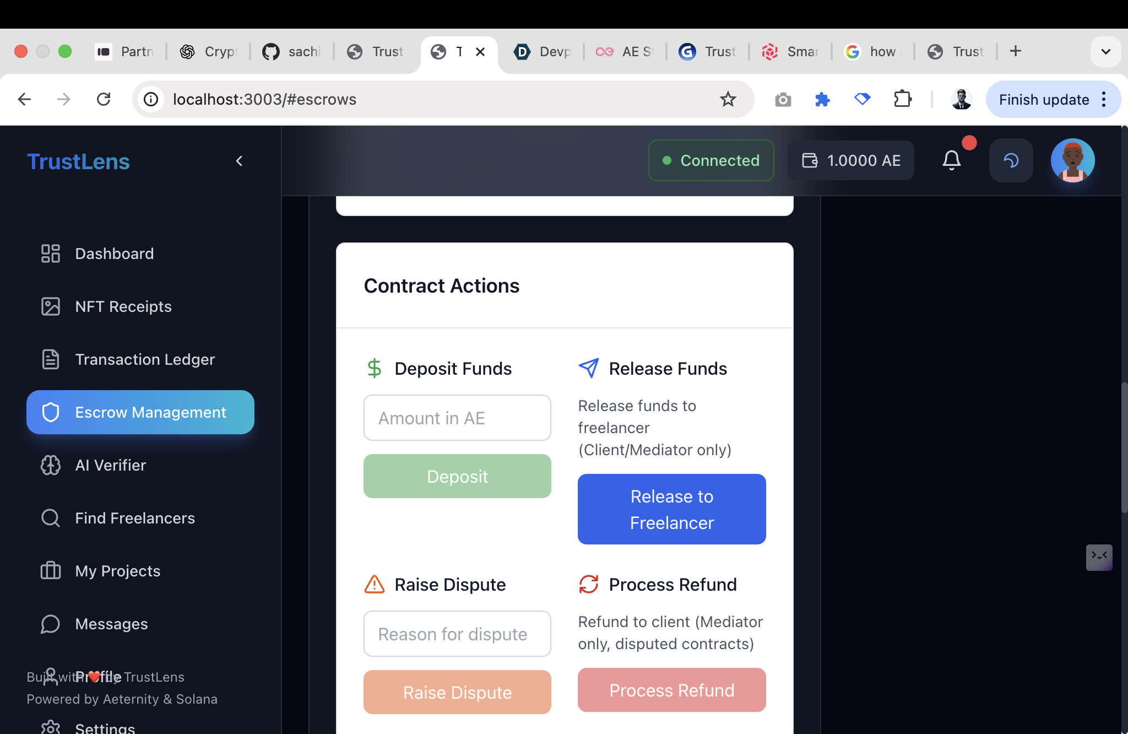Switch to the AE Studio browser tab
This screenshot has width=1128, height=734.
point(625,52)
